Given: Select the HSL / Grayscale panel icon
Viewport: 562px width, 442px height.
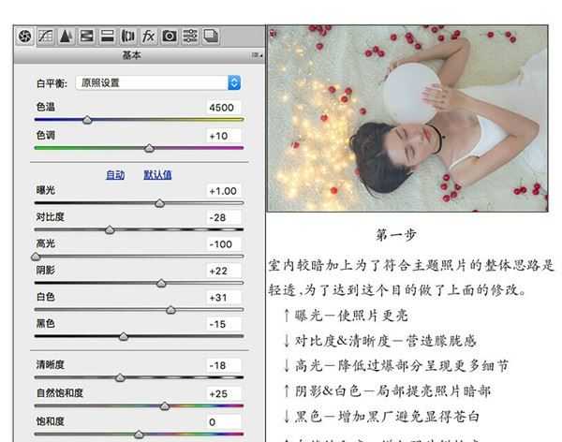Looking at the screenshot, I should [86, 36].
